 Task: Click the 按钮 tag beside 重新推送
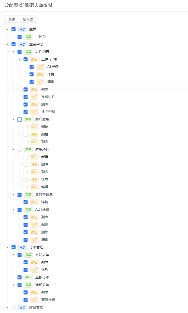(34, 300)
